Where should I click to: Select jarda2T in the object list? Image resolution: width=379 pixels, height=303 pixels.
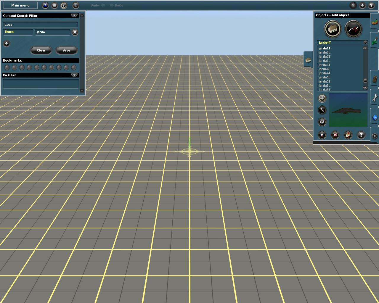[325, 57]
